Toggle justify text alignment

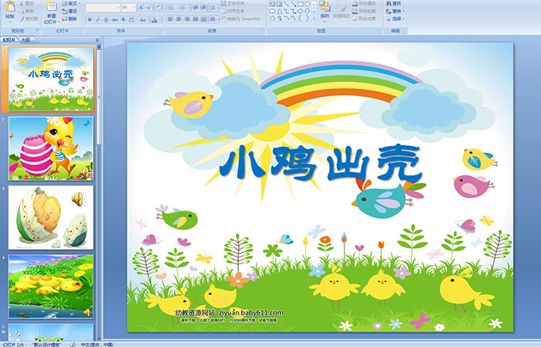tap(196, 19)
